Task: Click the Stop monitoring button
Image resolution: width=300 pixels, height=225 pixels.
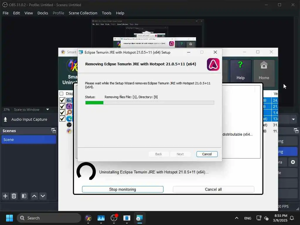Action: point(123,189)
